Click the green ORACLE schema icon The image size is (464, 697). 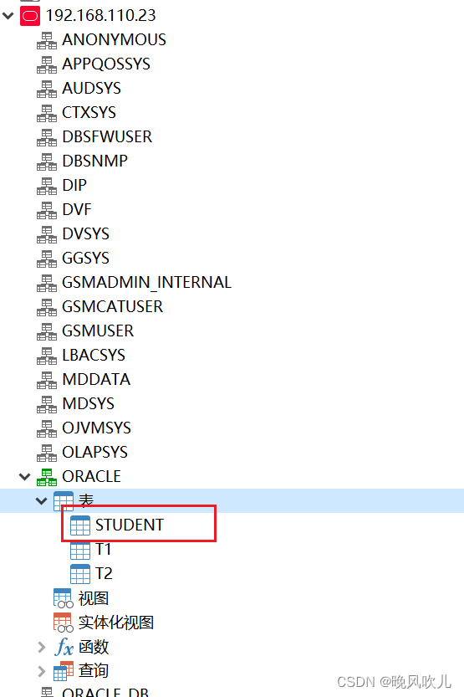47,477
